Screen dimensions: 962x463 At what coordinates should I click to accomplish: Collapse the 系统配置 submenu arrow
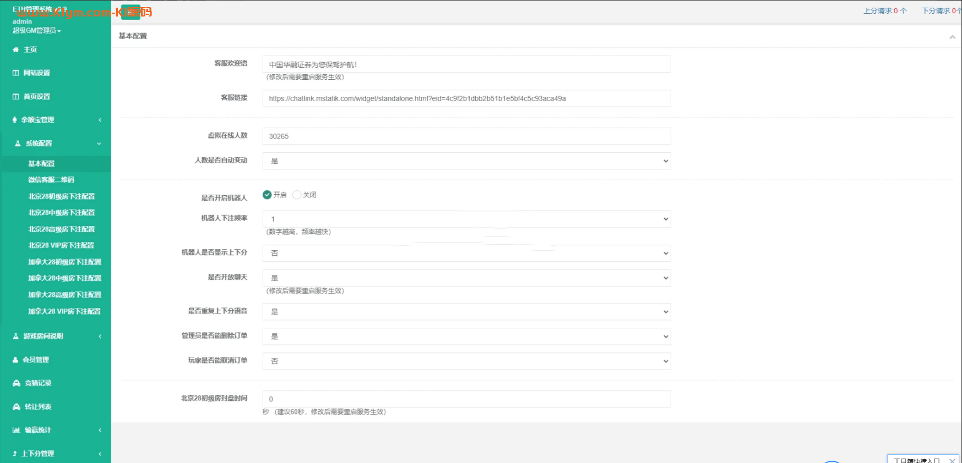coord(100,144)
